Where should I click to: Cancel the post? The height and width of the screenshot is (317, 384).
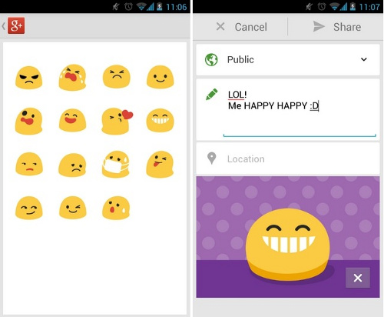242,27
